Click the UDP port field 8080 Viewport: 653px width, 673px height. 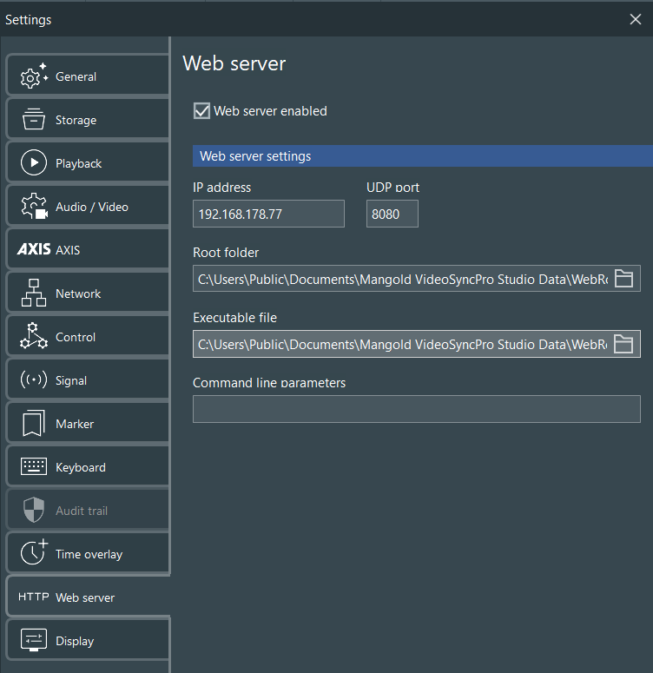click(x=392, y=214)
